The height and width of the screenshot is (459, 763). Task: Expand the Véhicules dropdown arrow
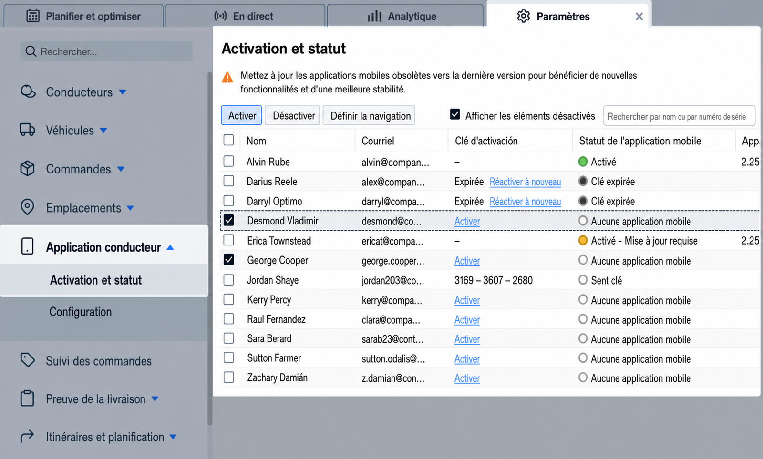tap(103, 130)
